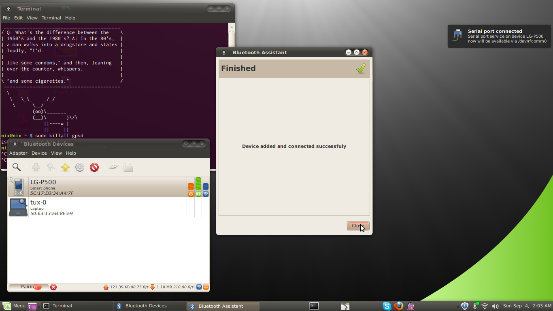
Task: Open the View menu in Terminal window
Action: [32, 18]
